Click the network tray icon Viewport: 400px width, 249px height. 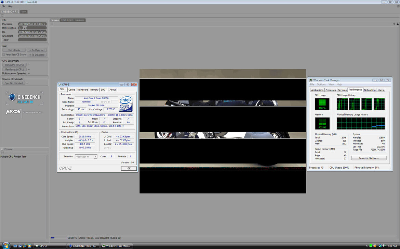pos(380,246)
